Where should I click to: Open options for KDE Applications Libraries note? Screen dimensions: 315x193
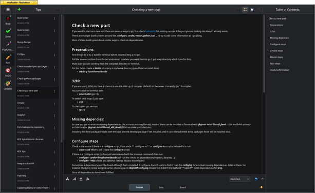[54, 140]
